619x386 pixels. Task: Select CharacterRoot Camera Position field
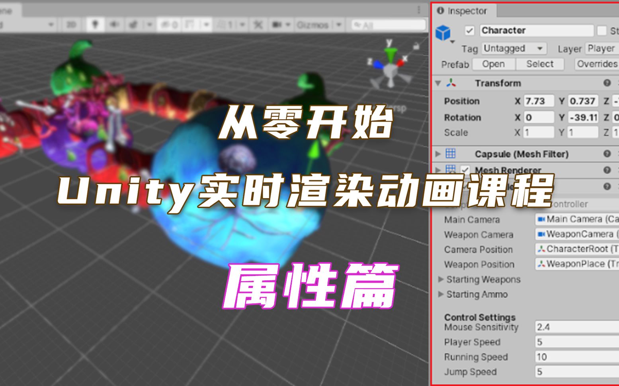577,249
